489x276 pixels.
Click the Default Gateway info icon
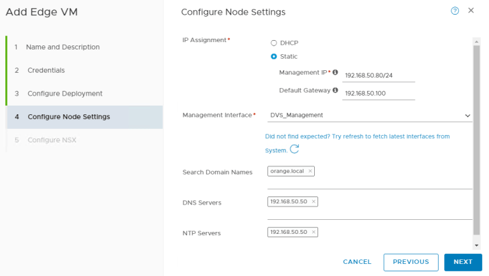pos(335,90)
